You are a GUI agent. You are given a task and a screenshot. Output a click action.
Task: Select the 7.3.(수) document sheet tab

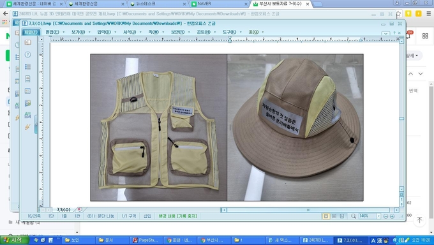click(64, 209)
